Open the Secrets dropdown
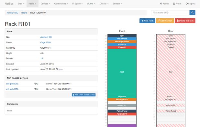200x127 pixels. pyautogui.click(x=117, y=4)
